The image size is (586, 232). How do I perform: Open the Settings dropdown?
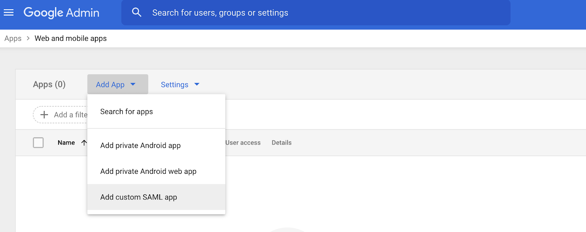[180, 85]
